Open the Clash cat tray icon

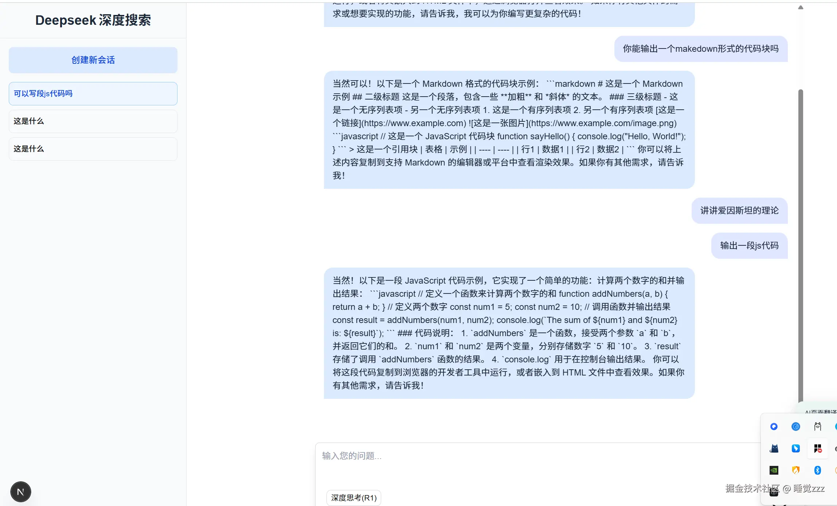tap(774, 448)
